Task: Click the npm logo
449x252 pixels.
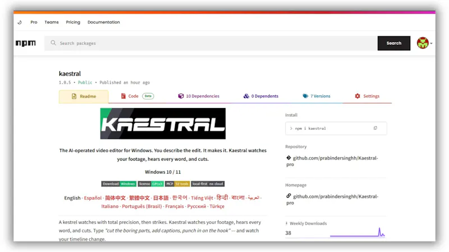Action: (x=25, y=43)
